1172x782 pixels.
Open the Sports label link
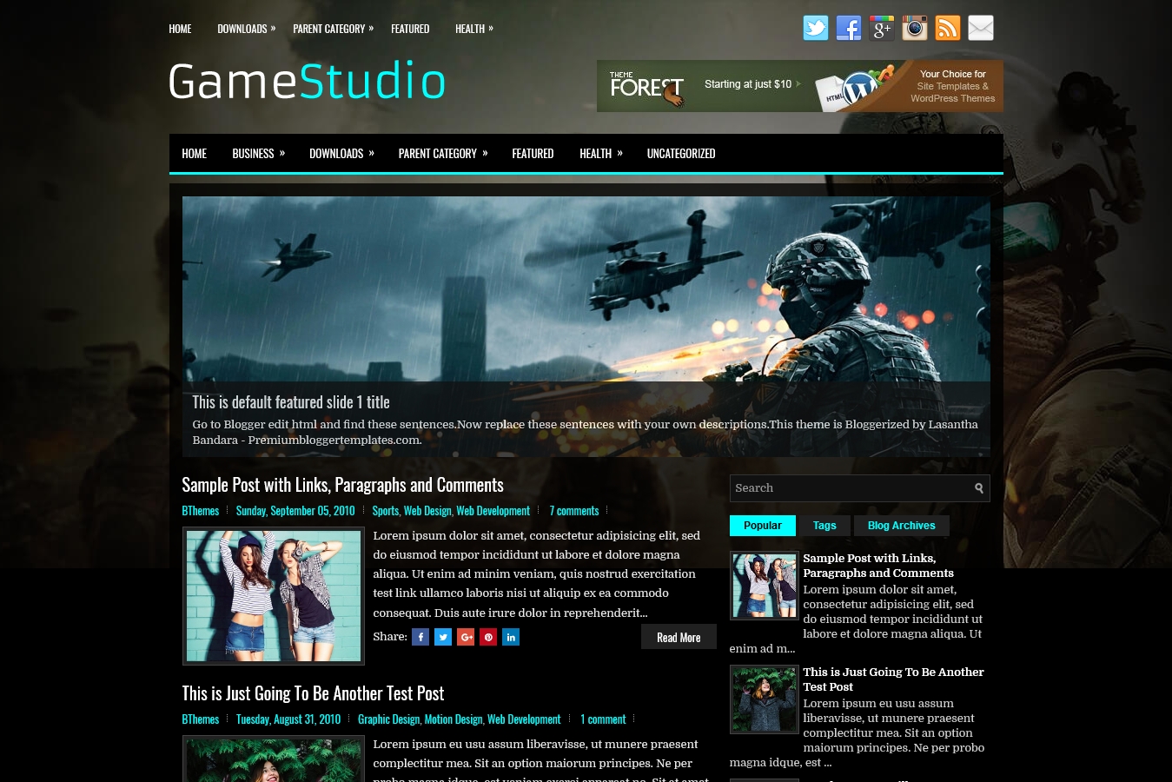(385, 511)
